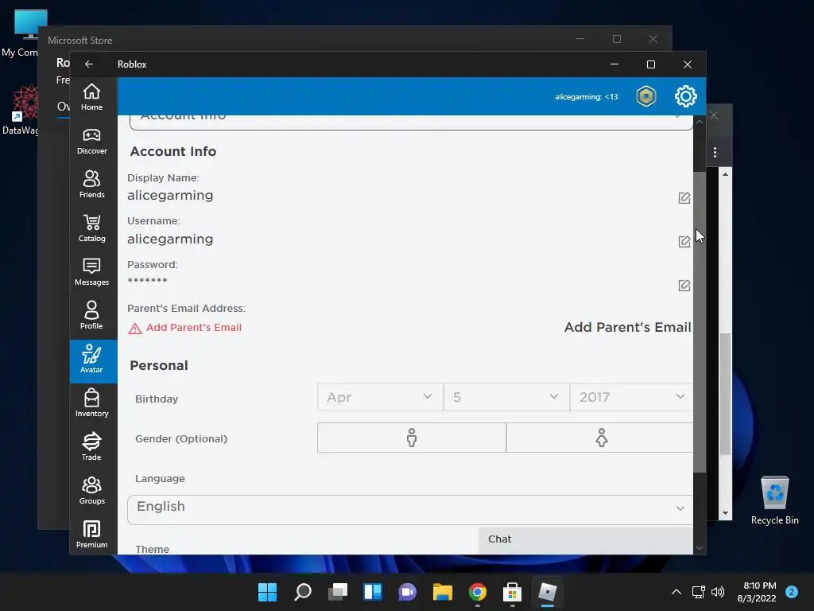
Task: Open Trade in the sidebar
Action: [x=92, y=447]
